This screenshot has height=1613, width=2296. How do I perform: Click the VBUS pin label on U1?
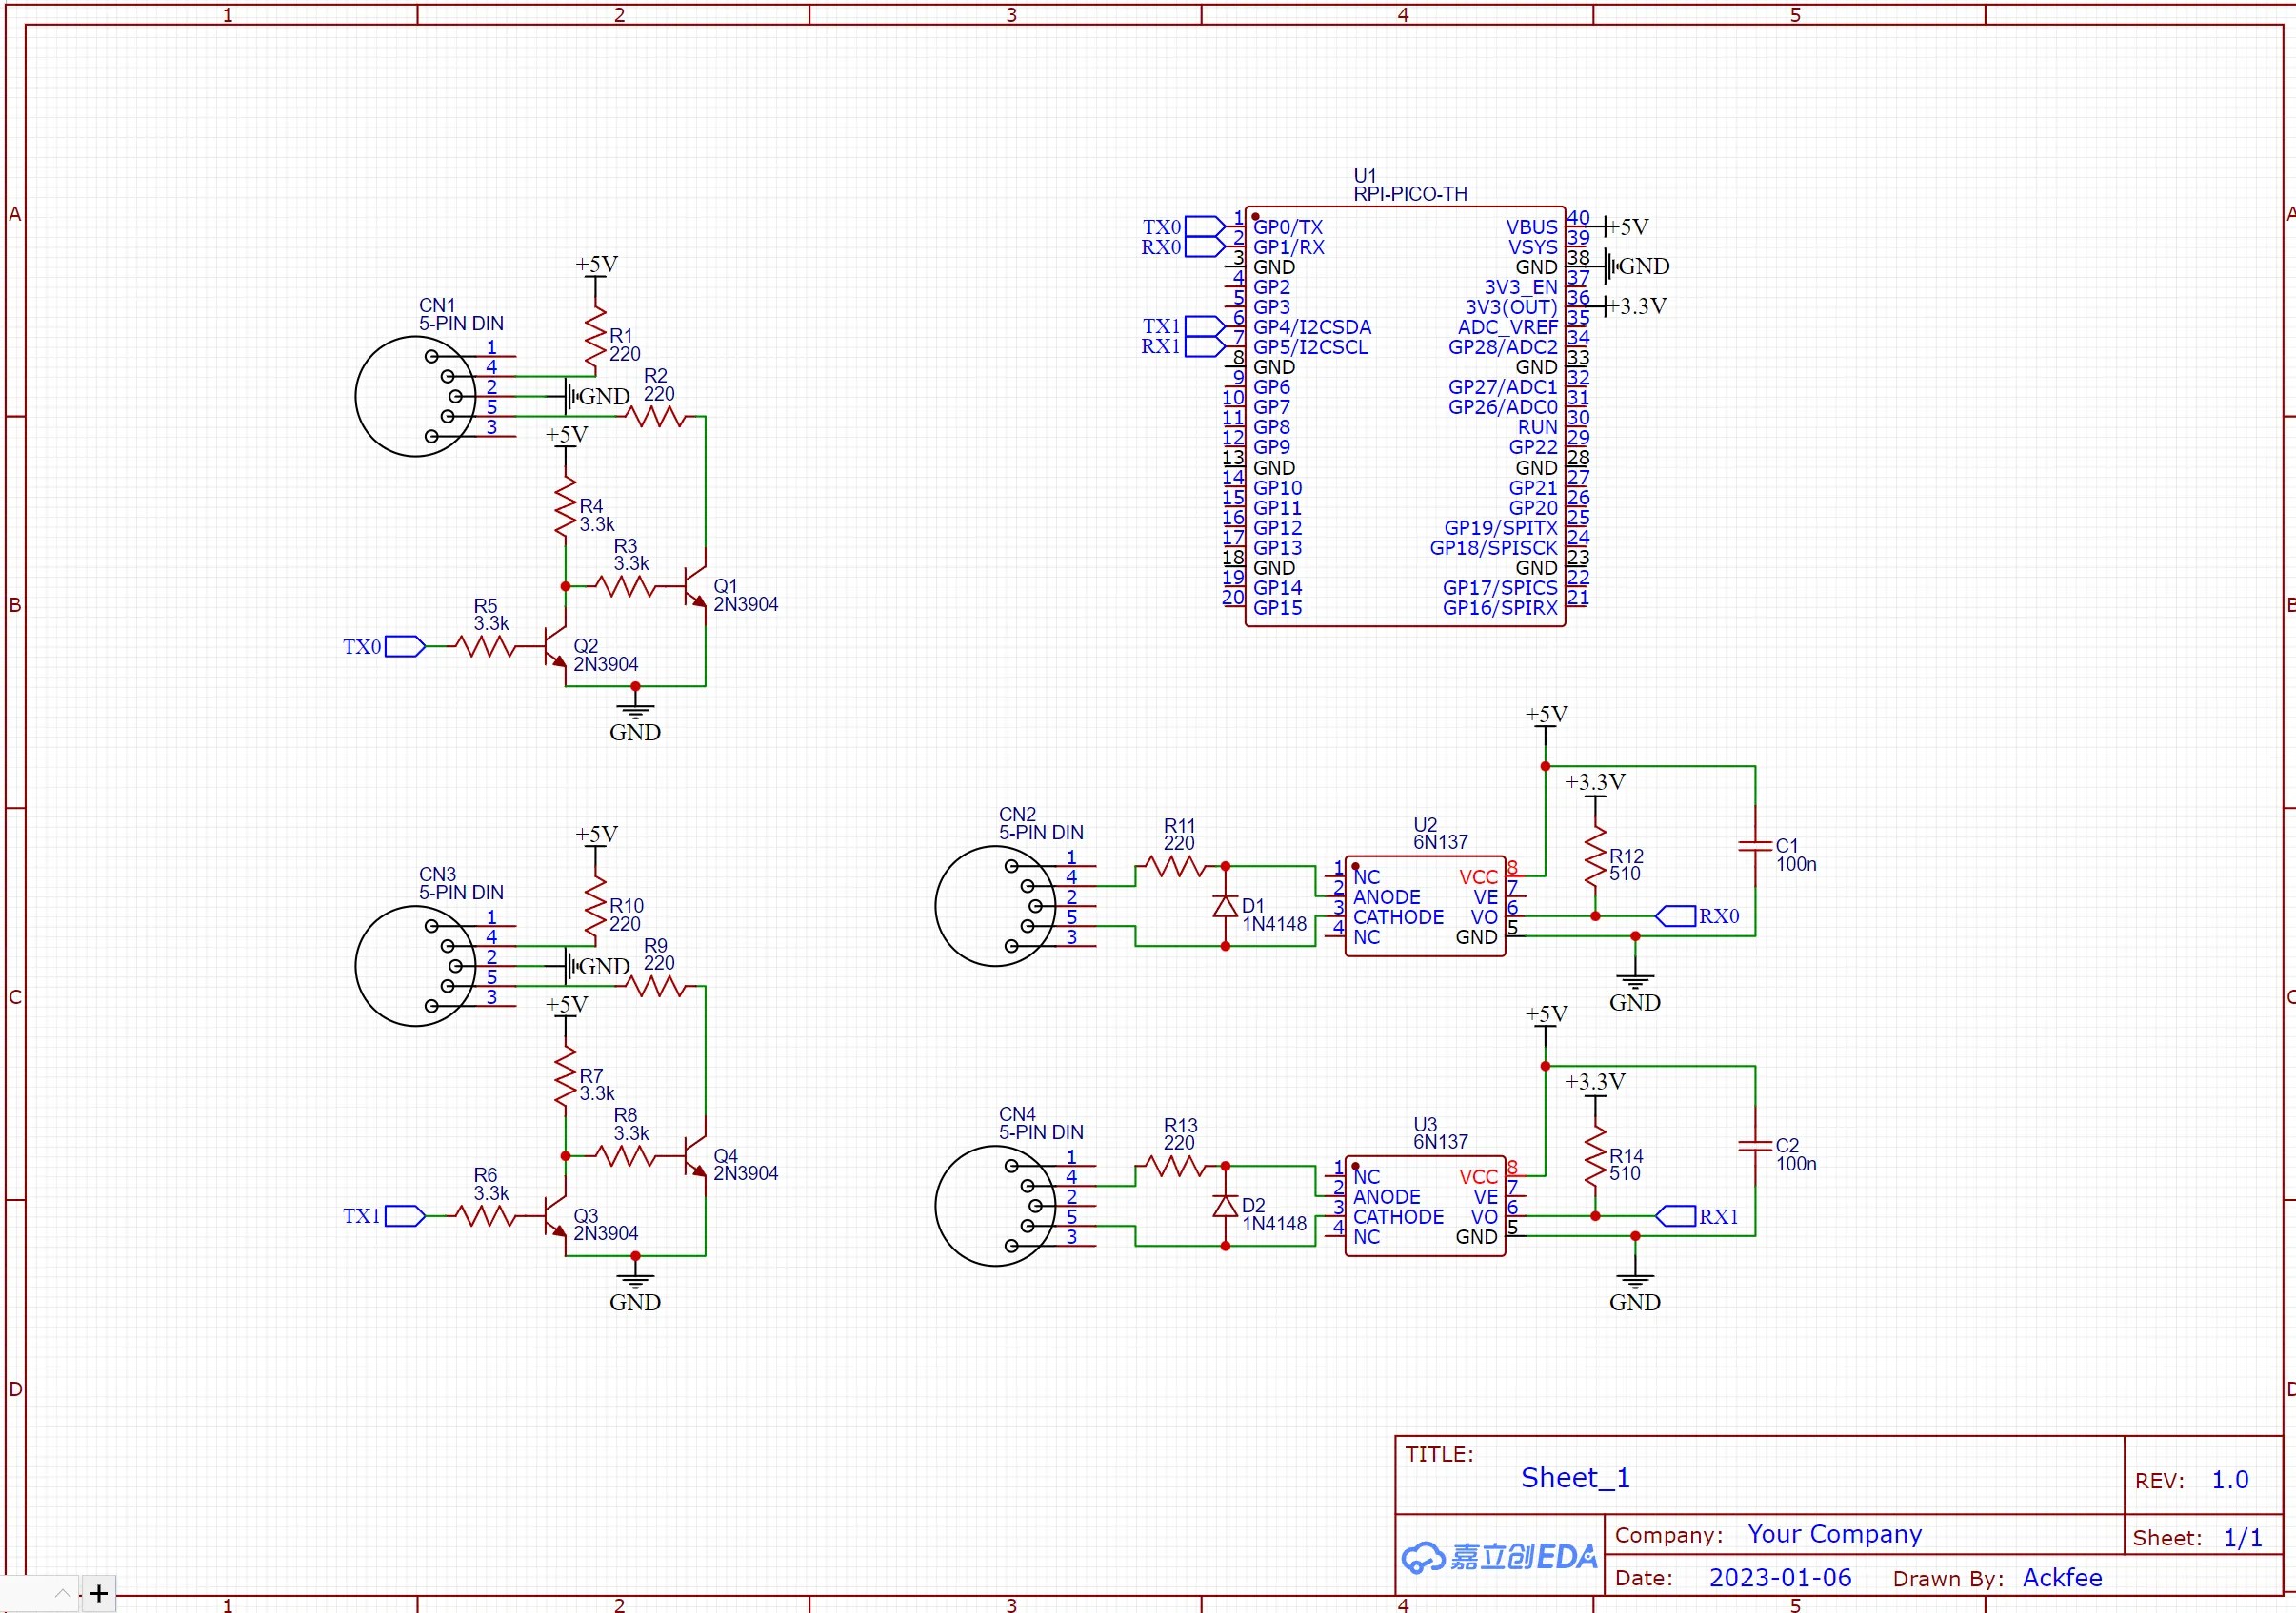pos(1532,227)
